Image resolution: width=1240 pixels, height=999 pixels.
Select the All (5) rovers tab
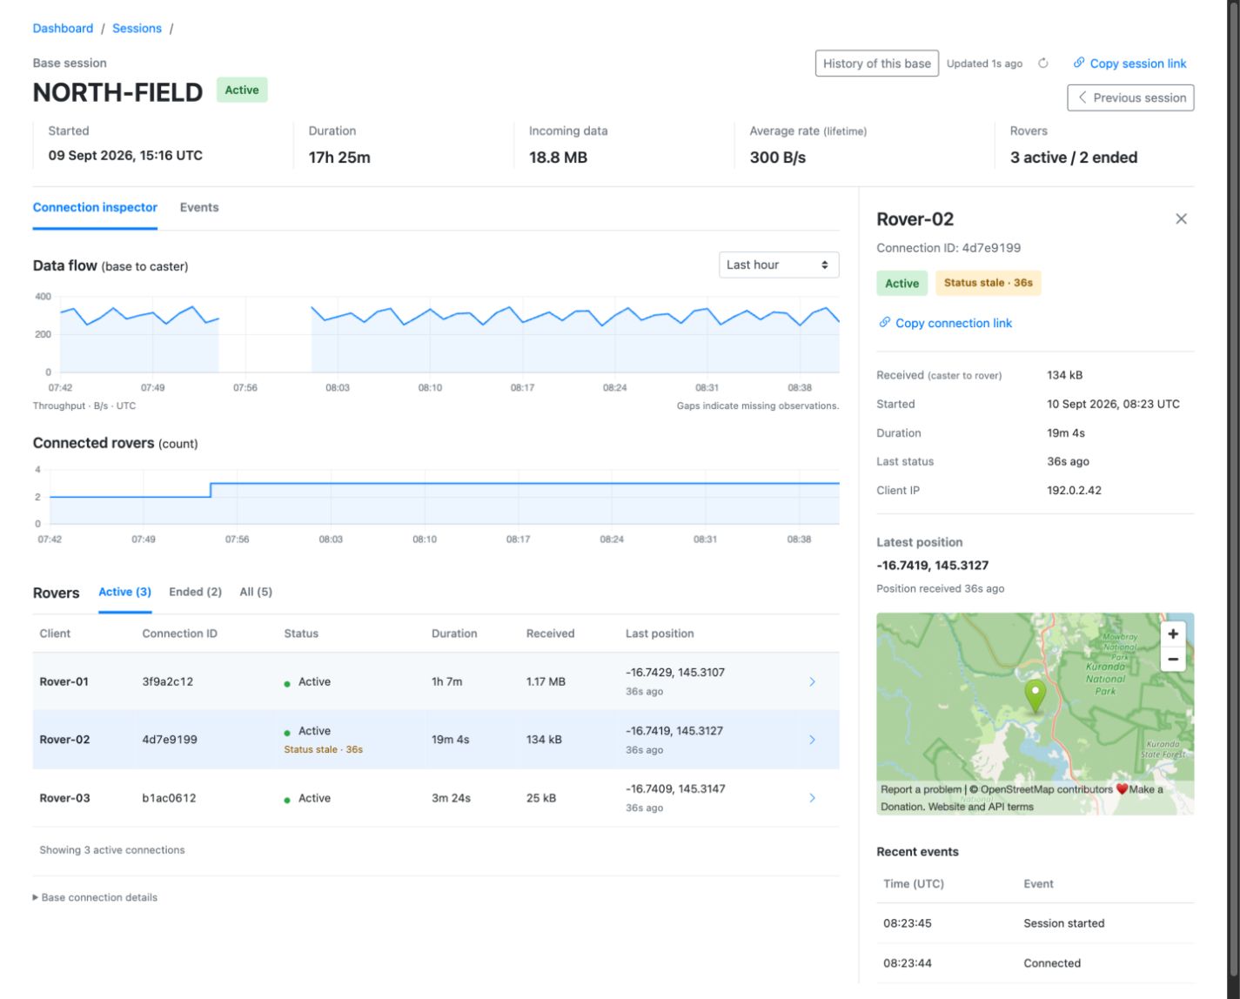pyautogui.click(x=256, y=592)
